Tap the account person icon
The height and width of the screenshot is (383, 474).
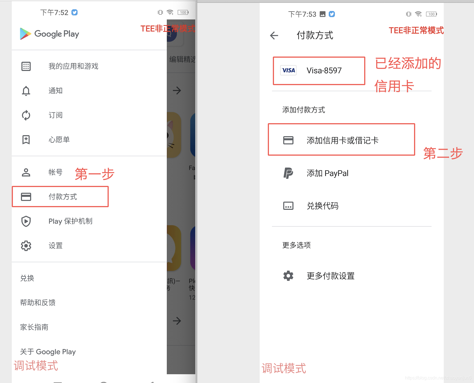point(26,172)
